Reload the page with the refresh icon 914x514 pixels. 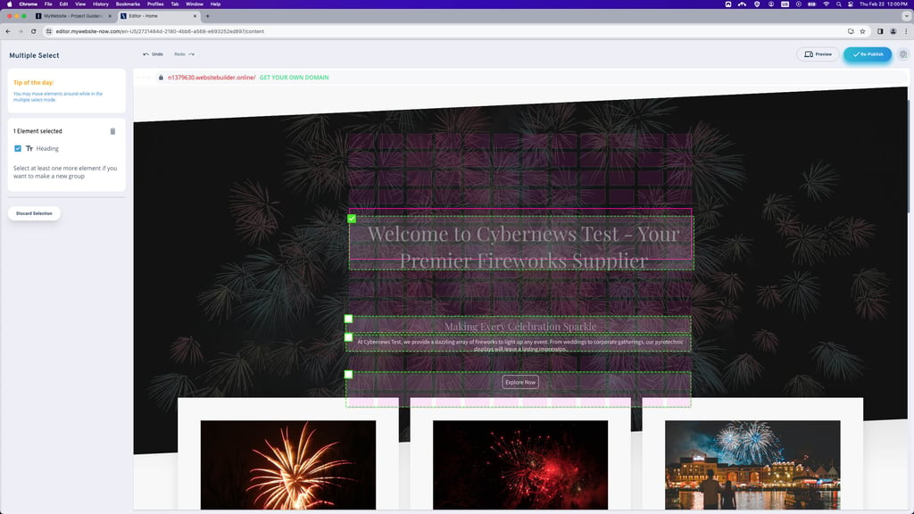[33, 31]
